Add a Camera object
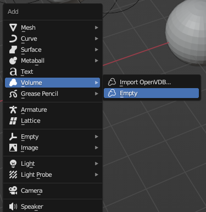 coord(53,191)
